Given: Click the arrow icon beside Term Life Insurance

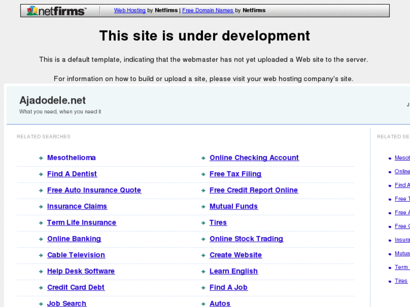Looking at the screenshot, I should 41,223.
